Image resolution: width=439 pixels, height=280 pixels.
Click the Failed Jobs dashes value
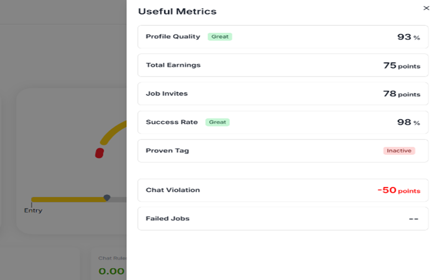[x=413, y=219]
